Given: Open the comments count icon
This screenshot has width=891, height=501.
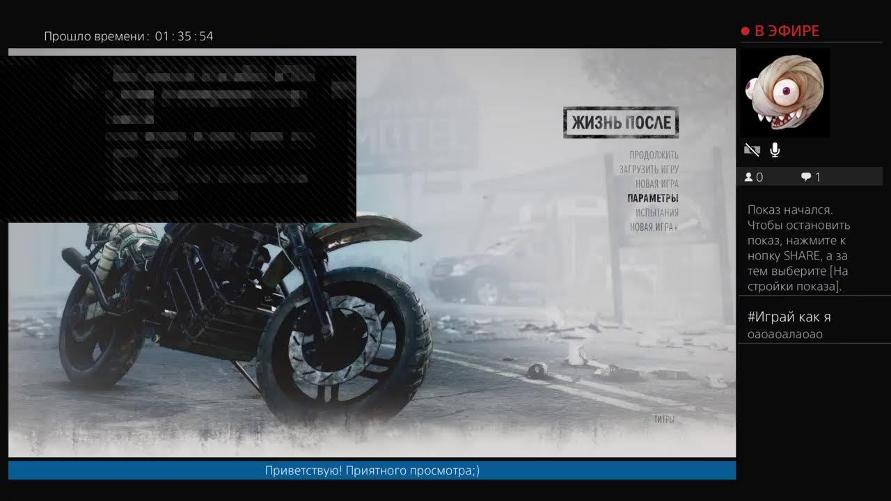Looking at the screenshot, I should pos(806,177).
